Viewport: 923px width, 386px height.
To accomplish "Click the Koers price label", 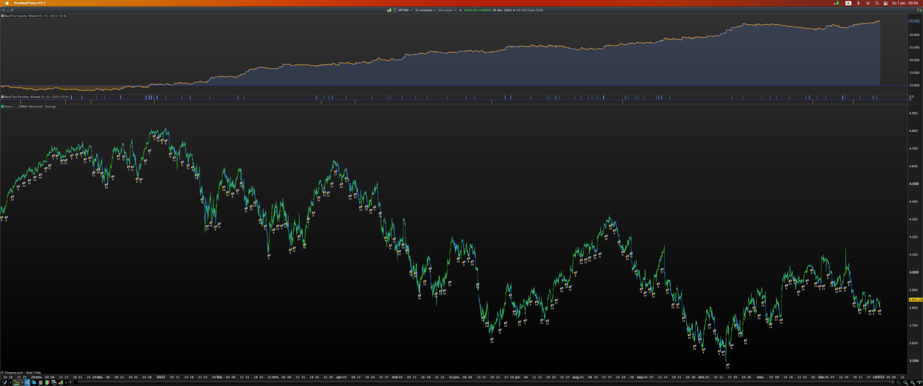I will [x=9, y=107].
